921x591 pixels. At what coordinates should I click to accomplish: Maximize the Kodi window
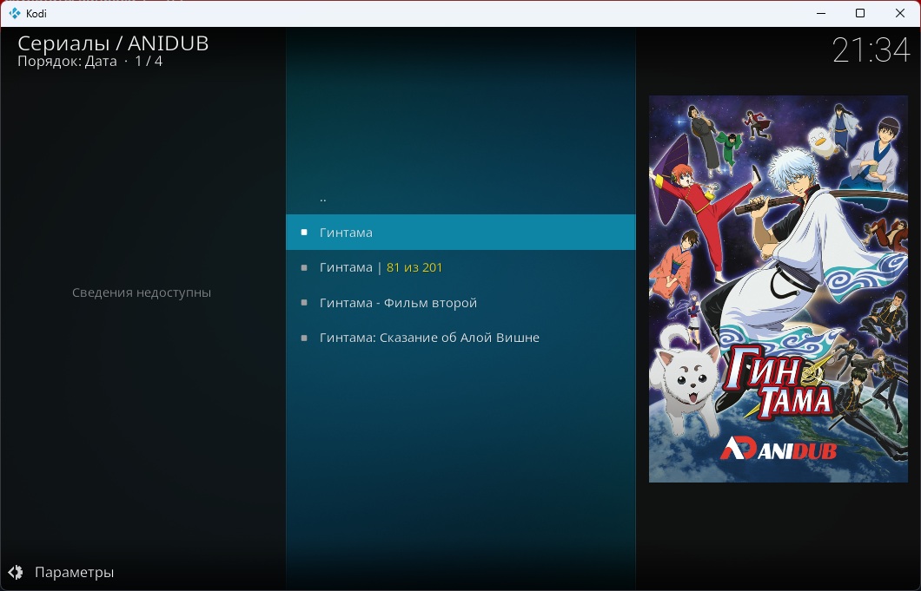click(860, 13)
